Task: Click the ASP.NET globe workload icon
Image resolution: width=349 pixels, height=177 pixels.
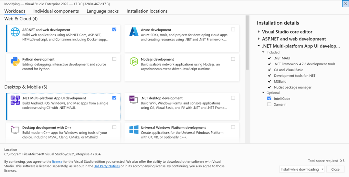Action: click(15, 32)
